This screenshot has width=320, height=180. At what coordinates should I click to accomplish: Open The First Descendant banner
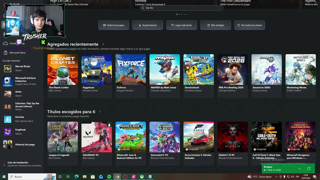point(258,4)
